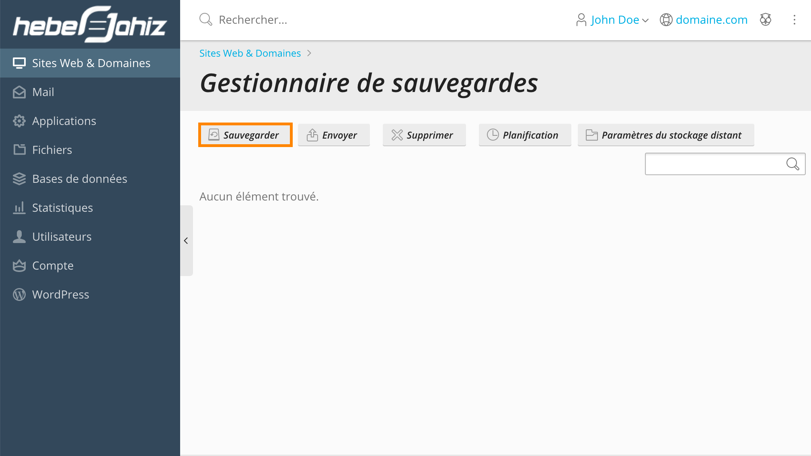Follow the Sites Web & Domaines breadcrumb link
This screenshot has width=811, height=456.
(x=250, y=53)
